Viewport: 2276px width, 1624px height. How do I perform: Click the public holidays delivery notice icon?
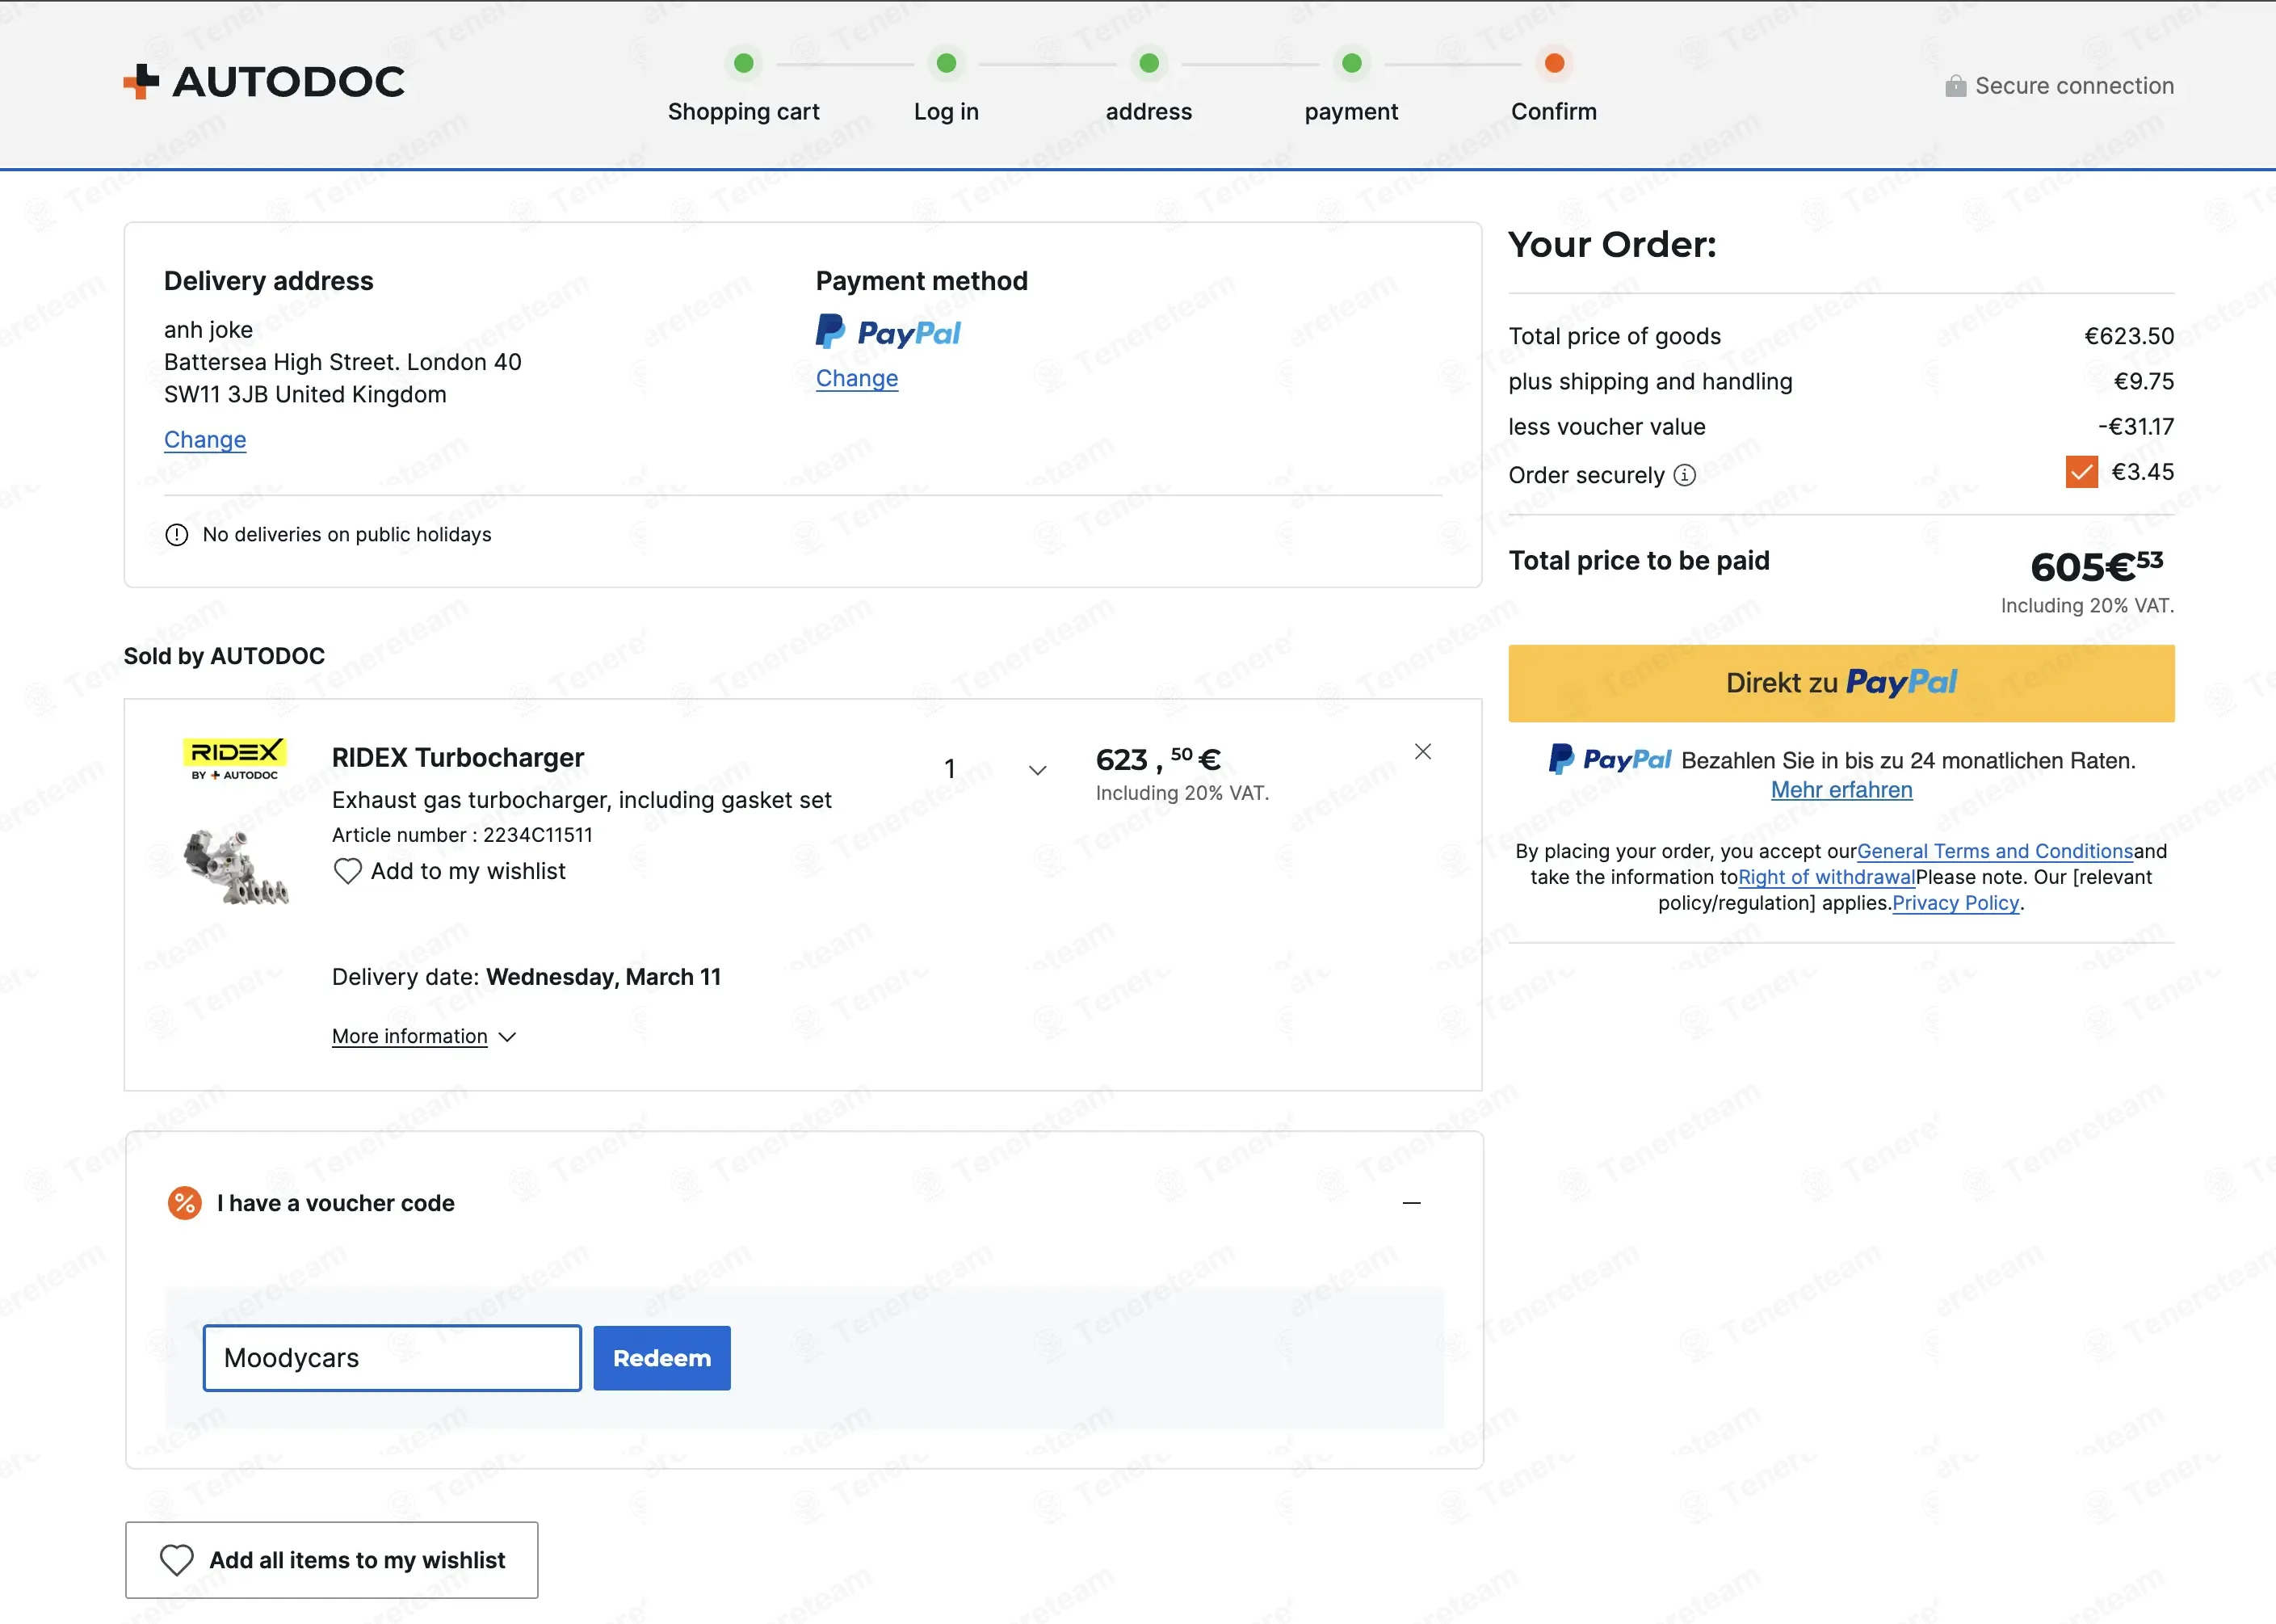click(177, 535)
